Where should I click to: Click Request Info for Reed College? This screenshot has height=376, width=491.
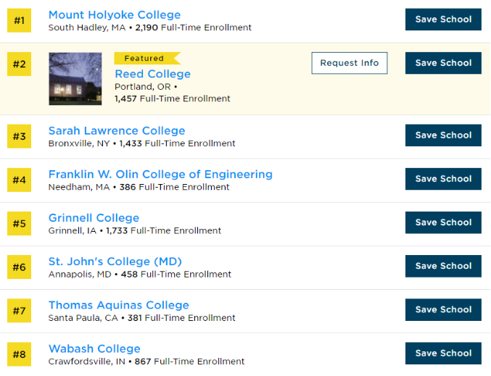click(x=350, y=63)
